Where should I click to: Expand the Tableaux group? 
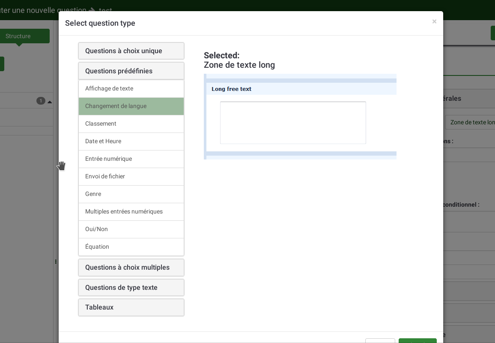point(131,307)
